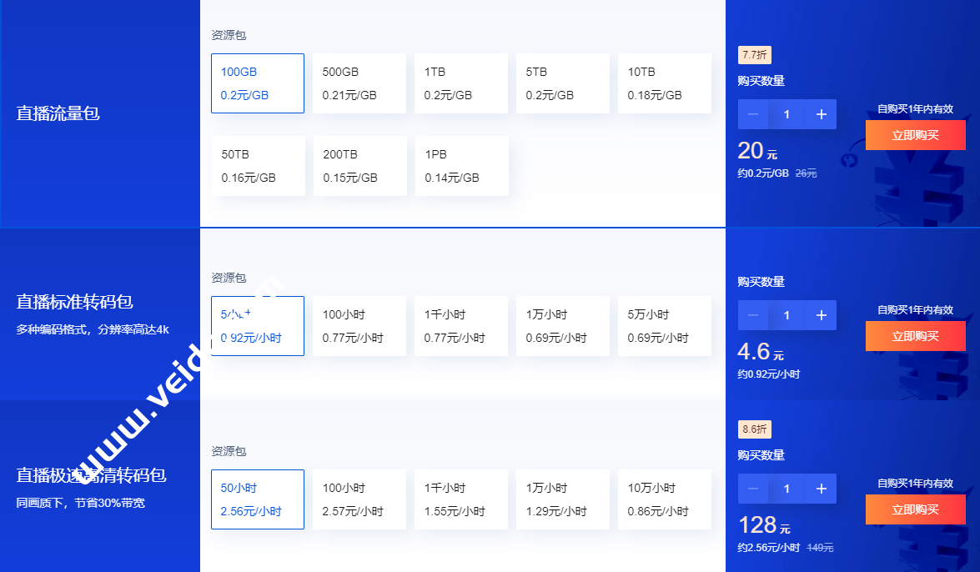The height and width of the screenshot is (572, 980).
Task: Click 同画质下，节省30%带宽 subtitle
Action: point(81,503)
